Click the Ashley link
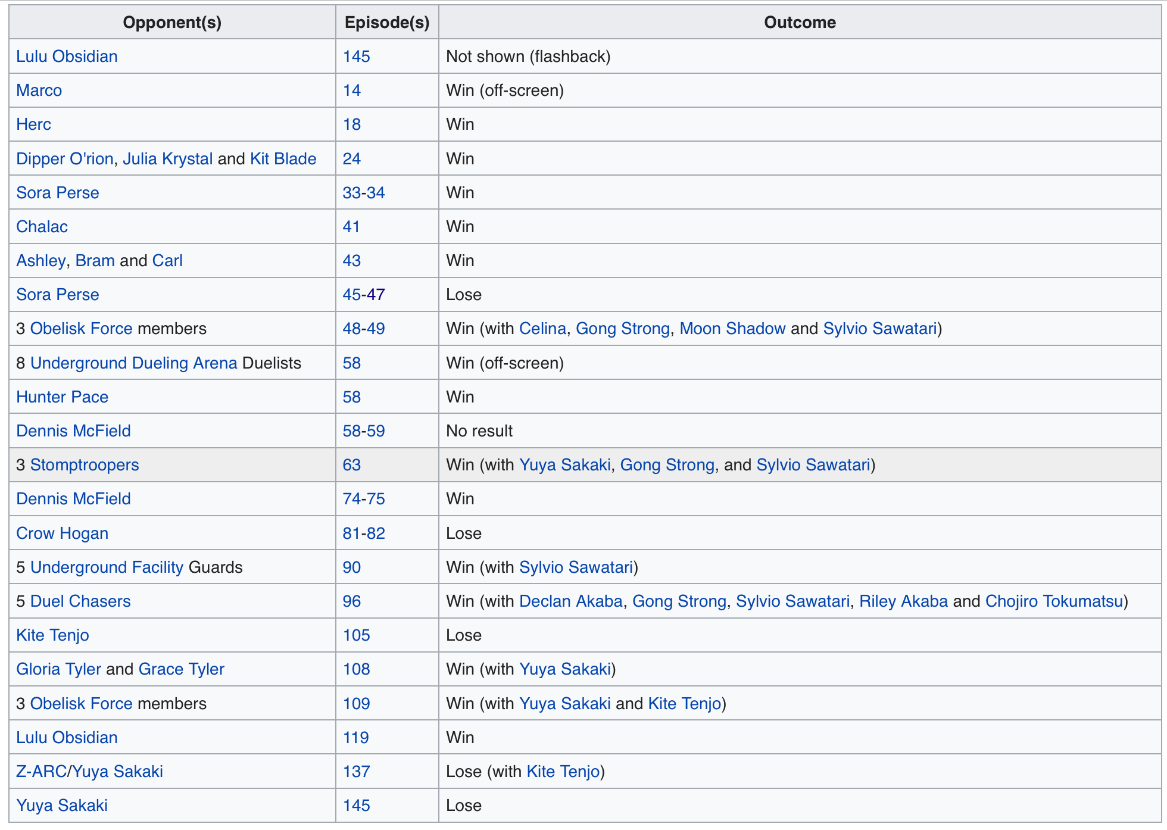The height and width of the screenshot is (830, 1167). [40, 261]
